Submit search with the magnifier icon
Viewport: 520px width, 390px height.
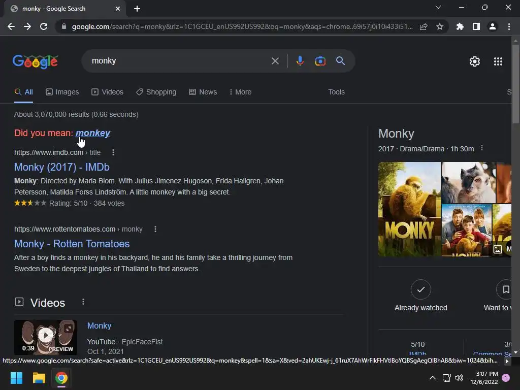click(341, 61)
